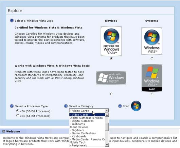Click 'Select a Category' label
This screenshot has width=180, height=148.
tap(81, 106)
